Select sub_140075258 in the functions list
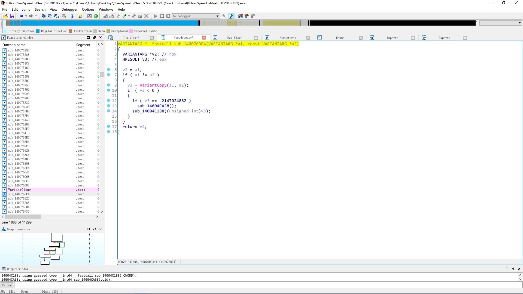Image resolution: width=523 pixels, height=294 pixels. point(51,50)
